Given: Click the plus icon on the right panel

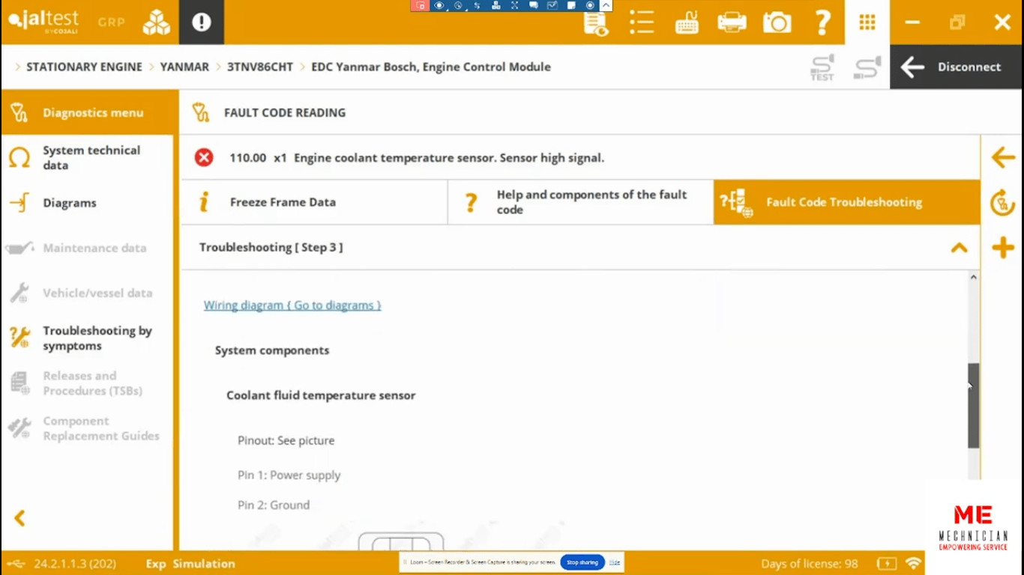Looking at the screenshot, I should pyautogui.click(x=1002, y=247).
